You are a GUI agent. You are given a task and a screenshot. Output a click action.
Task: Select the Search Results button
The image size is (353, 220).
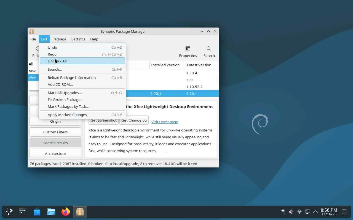coord(55,143)
